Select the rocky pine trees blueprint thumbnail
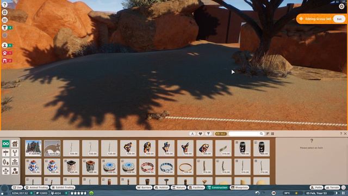 [33, 148]
